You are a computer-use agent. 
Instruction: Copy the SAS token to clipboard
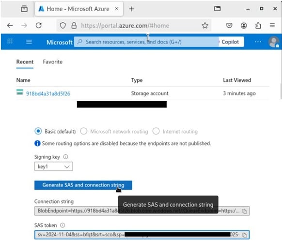pyautogui.click(x=245, y=235)
